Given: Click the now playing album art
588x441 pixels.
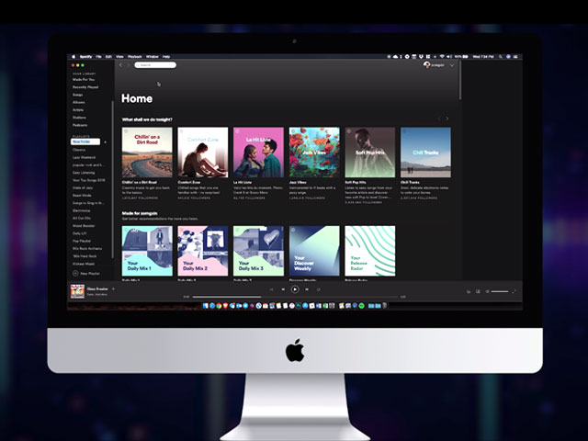Looking at the screenshot, I should [77, 291].
